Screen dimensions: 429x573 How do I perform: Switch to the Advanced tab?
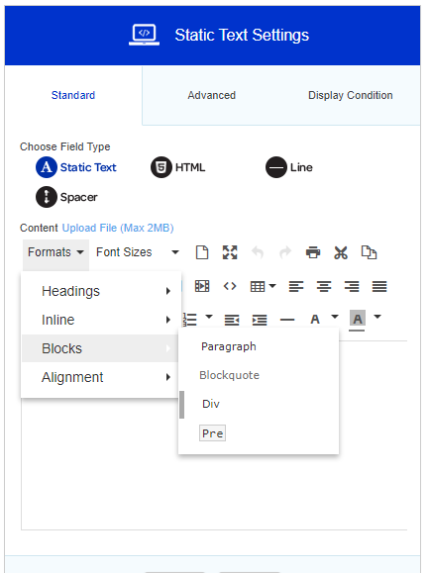211,95
